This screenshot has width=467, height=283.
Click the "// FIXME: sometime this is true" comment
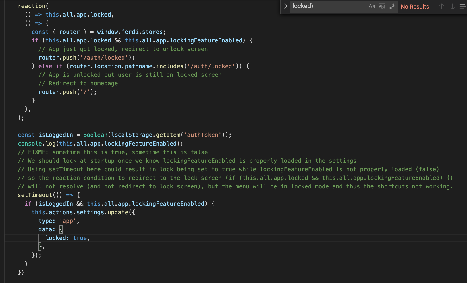coord(113,152)
